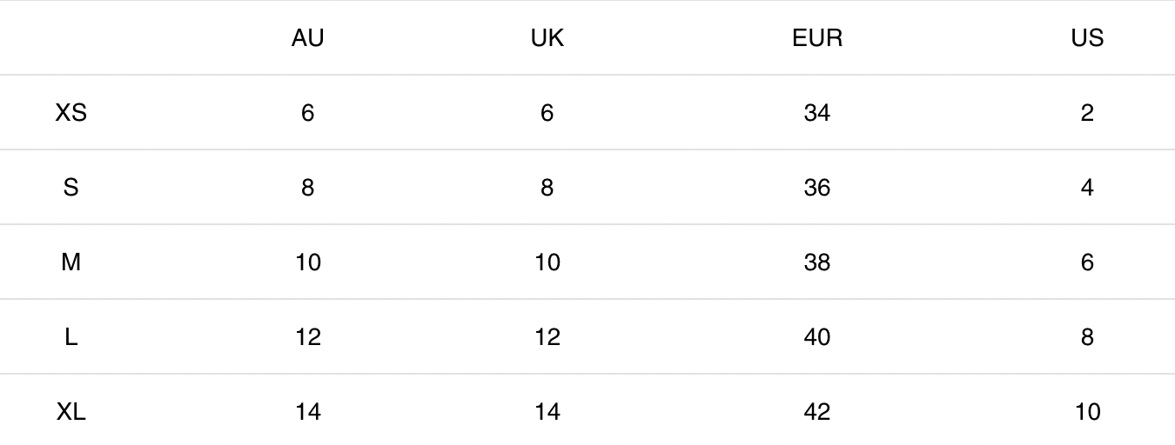Click EUR size 34 in XS row
Screen dimensions: 1175x445
(x=817, y=113)
